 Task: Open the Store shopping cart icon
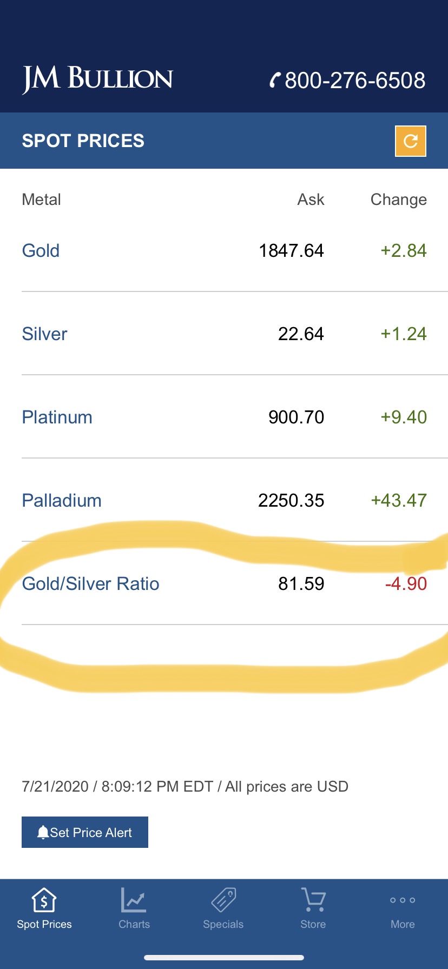[x=313, y=900]
